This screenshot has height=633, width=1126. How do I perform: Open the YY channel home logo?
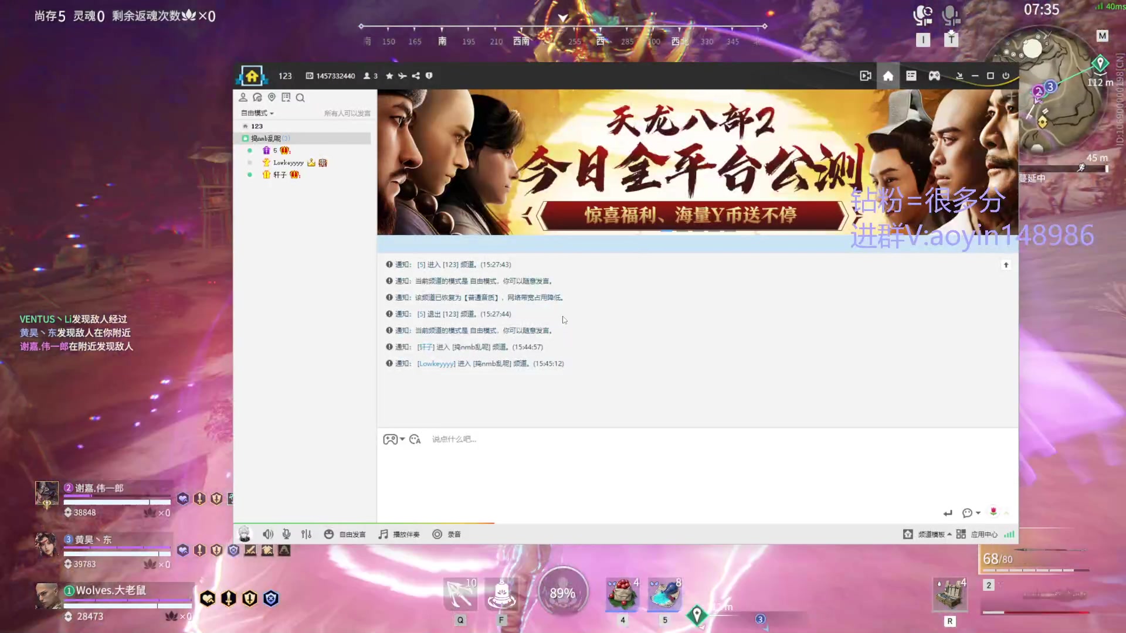tap(252, 76)
